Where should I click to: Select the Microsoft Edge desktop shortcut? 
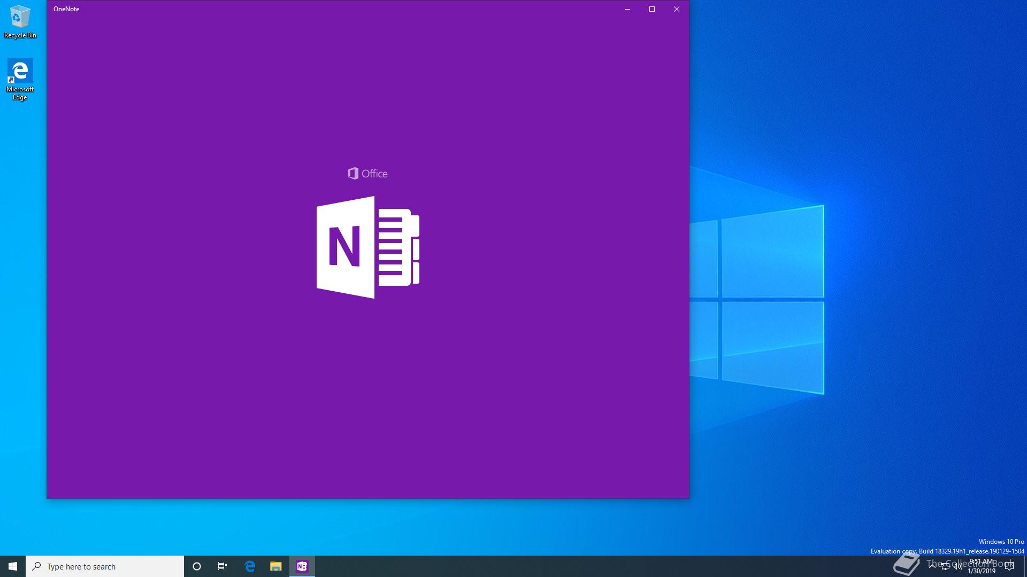click(x=20, y=79)
